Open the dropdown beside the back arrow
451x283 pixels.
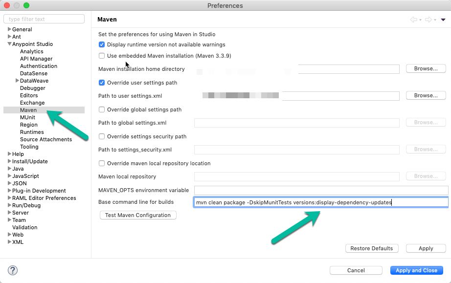pos(420,20)
